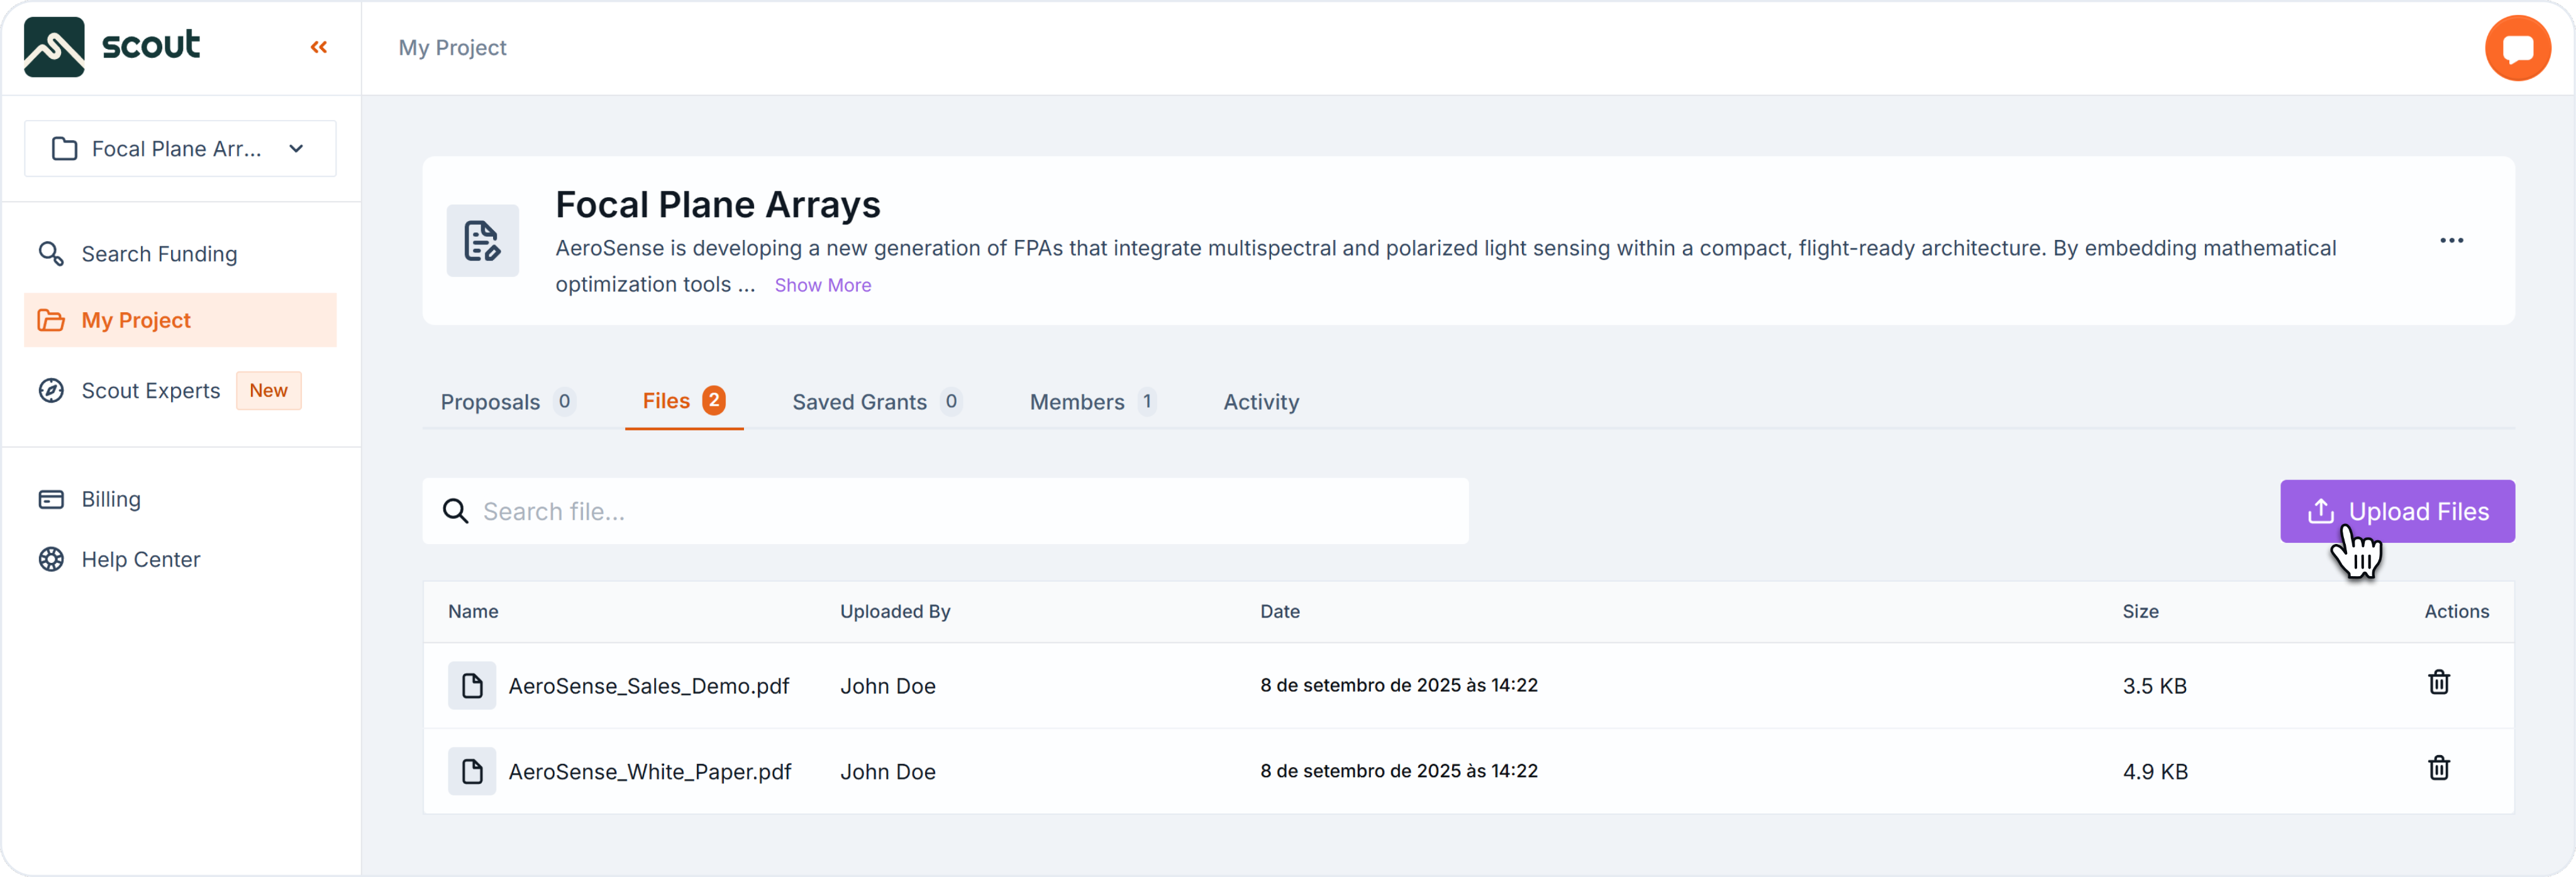2576x877 pixels.
Task: Open the Focal Plane Arr... project dropdown
Action: click(180, 149)
